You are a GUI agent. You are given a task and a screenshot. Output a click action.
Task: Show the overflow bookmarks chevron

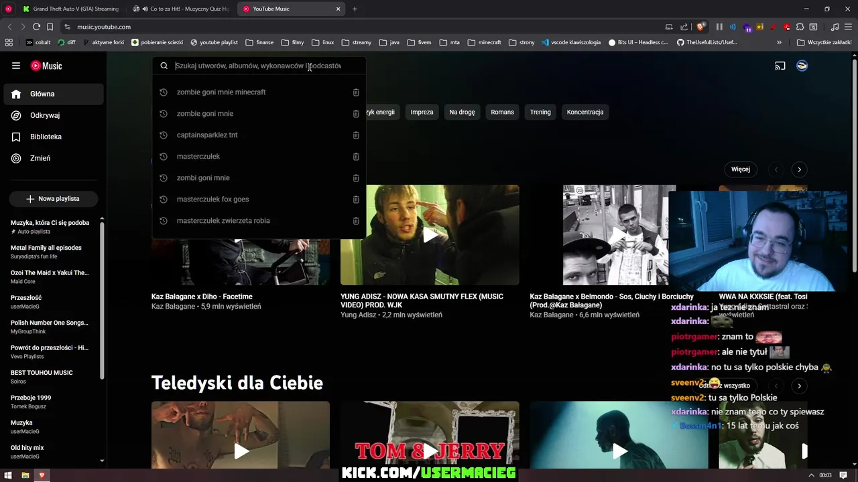(779, 42)
